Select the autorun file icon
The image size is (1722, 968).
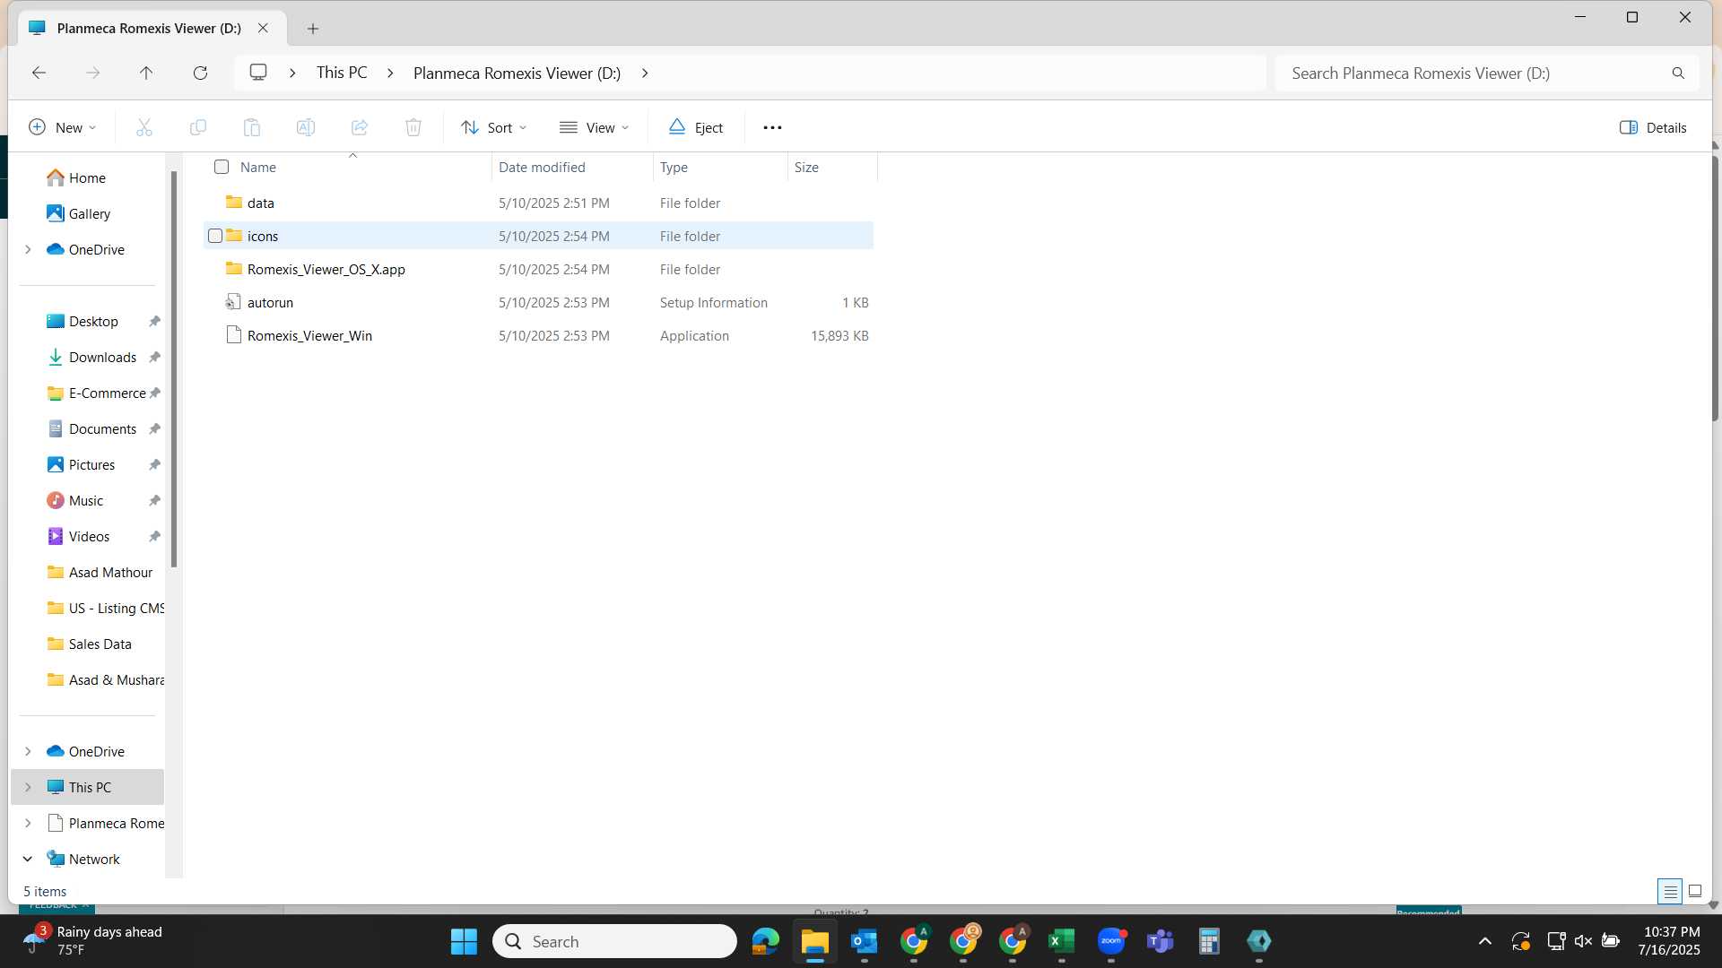click(x=233, y=302)
